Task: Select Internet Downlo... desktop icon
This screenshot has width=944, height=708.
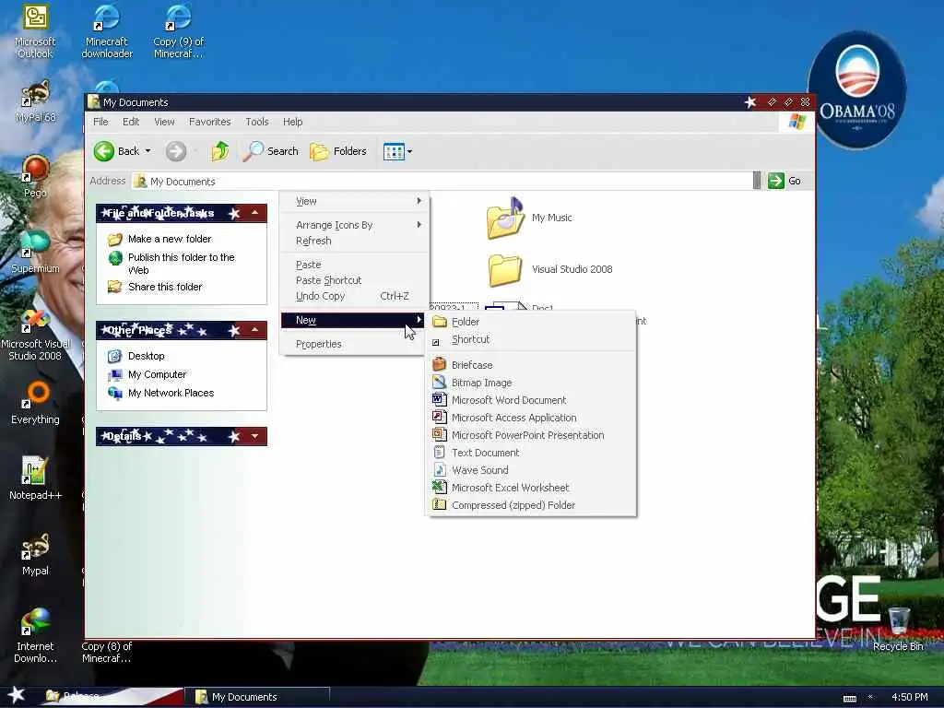Action: [35, 636]
